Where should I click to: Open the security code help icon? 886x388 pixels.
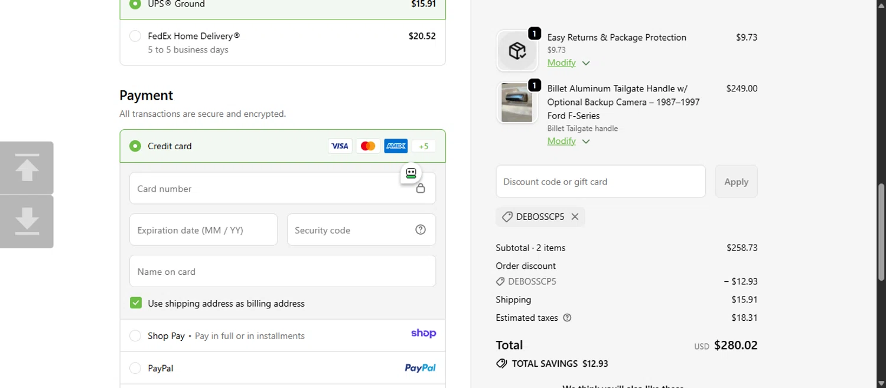[x=421, y=230]
